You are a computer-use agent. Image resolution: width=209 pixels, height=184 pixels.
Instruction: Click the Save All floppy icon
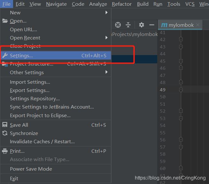(5, 125)
